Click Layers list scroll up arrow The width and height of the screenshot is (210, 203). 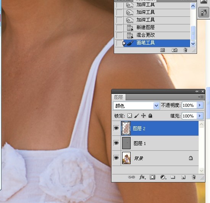click(x=202, y=124)
